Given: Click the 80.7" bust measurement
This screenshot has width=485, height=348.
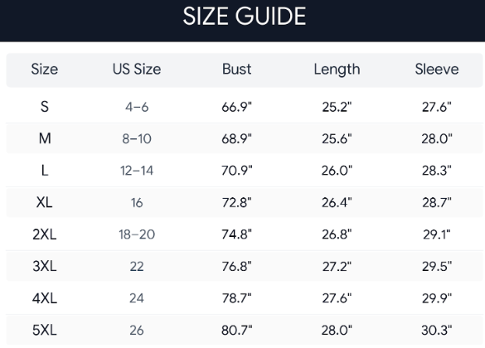Looking at the screenshot, I should [236, 331].
